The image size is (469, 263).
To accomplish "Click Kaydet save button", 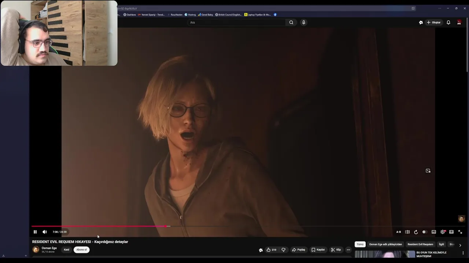I will (318, 250).
